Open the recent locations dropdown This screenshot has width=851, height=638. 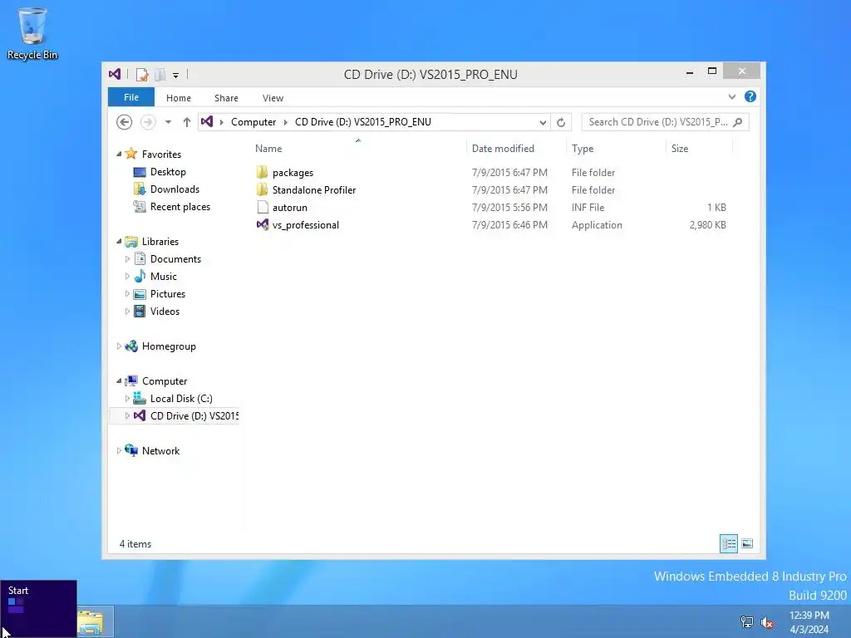[168, 122]
